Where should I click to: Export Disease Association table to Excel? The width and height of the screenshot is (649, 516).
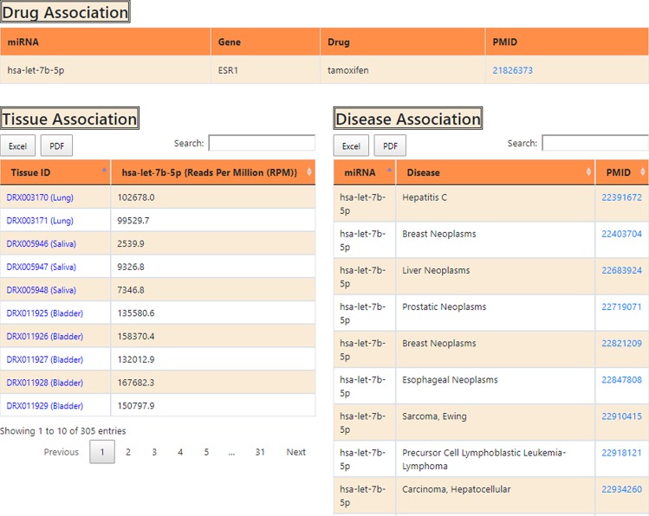coord(351,146)
